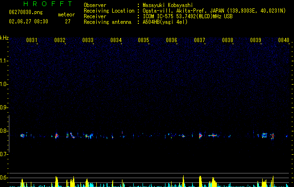Click the ICOM IC-575 receiver text
Viewport: 294px width, 187px height.
(187, 16)
